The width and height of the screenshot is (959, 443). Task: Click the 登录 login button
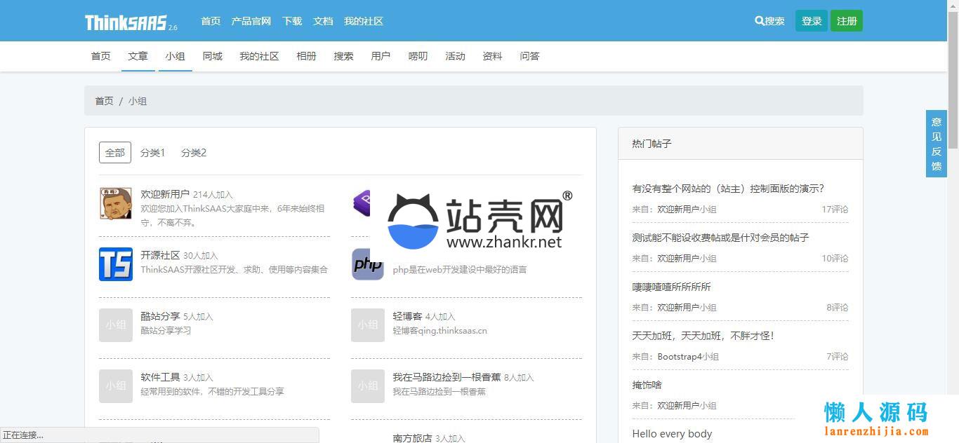click(x=811, y=21)
